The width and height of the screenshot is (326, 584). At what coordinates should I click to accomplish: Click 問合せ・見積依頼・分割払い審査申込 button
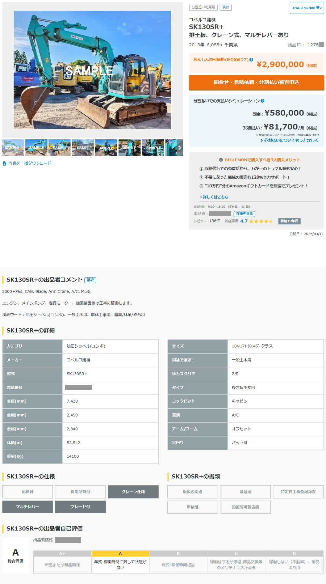[x=256, y=83]
